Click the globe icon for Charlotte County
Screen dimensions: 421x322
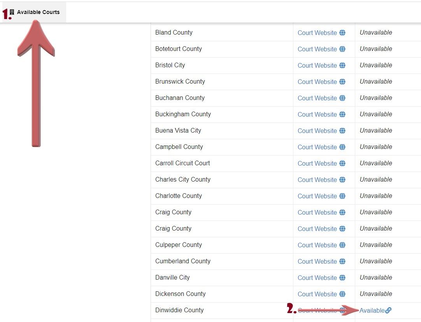click(342, 196)
